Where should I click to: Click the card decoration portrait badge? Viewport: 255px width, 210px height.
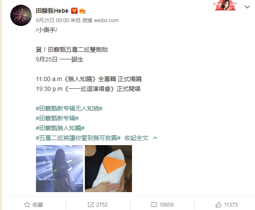pyautogui.click(x=225, y=5)
